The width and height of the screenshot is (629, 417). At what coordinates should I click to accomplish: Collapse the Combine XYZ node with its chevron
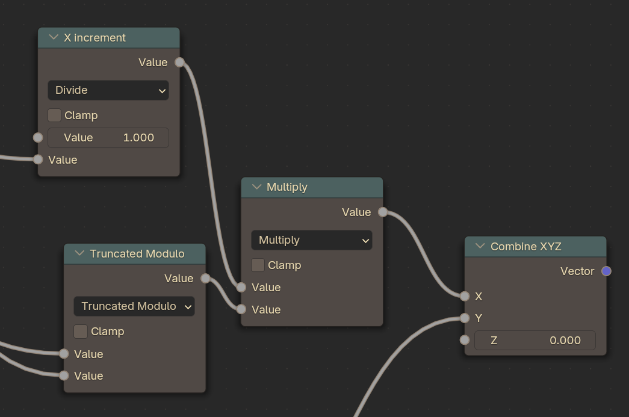480,246
